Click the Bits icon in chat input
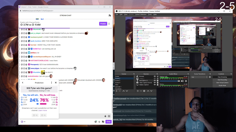This screenshot has height=132, width=236. point(105,116)
